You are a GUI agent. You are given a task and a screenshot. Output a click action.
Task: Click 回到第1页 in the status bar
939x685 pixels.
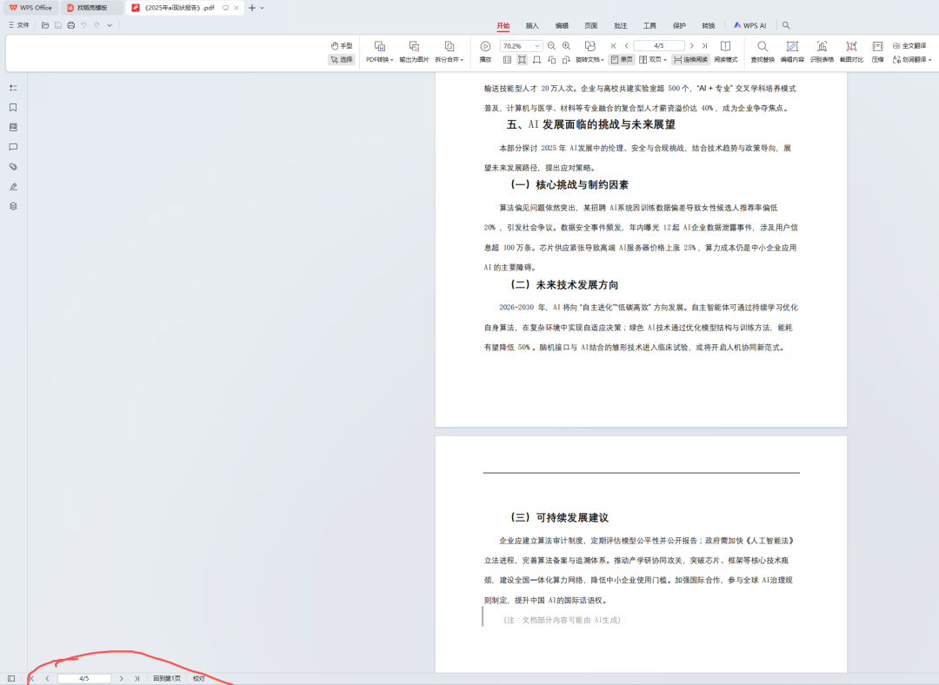click(167, 678)
